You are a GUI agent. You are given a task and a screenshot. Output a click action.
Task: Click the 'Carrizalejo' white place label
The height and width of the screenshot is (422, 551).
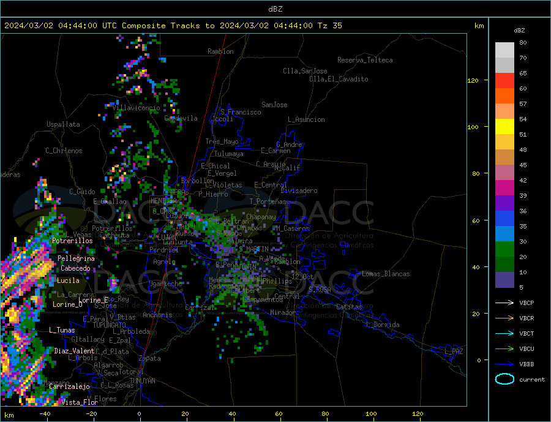[x=69, y=386]
